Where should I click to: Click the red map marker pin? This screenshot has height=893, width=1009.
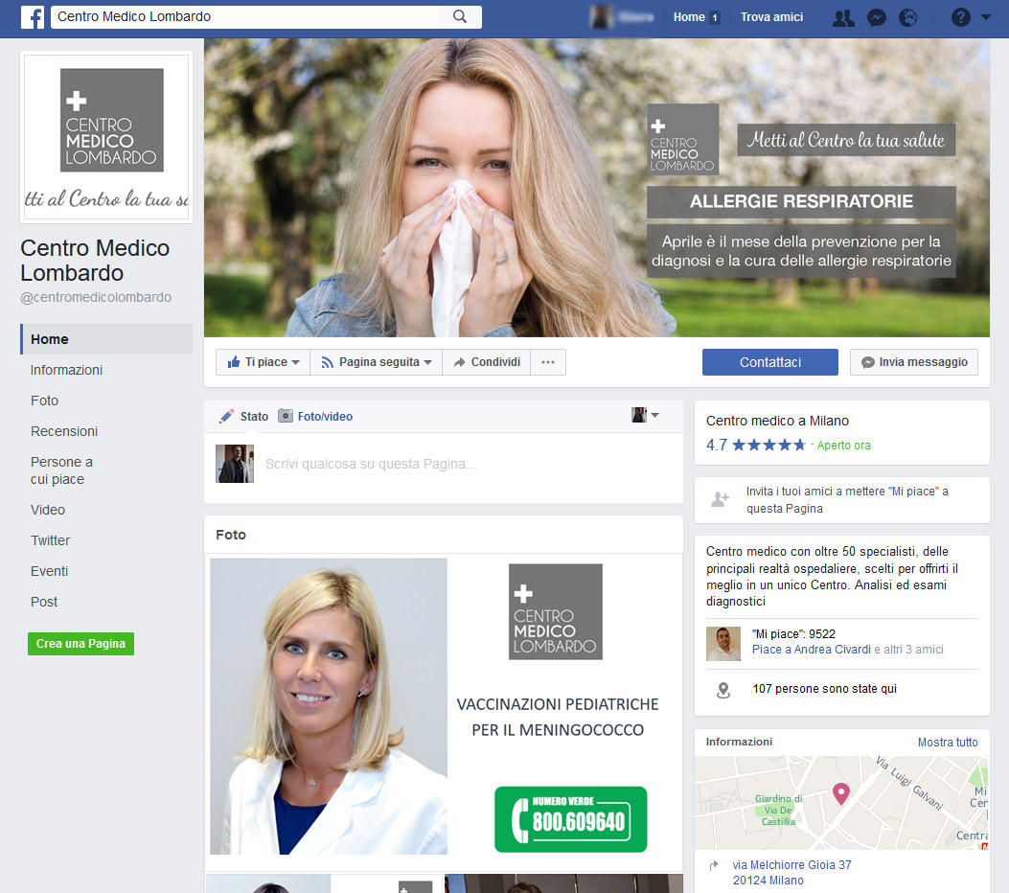(841, 793)
